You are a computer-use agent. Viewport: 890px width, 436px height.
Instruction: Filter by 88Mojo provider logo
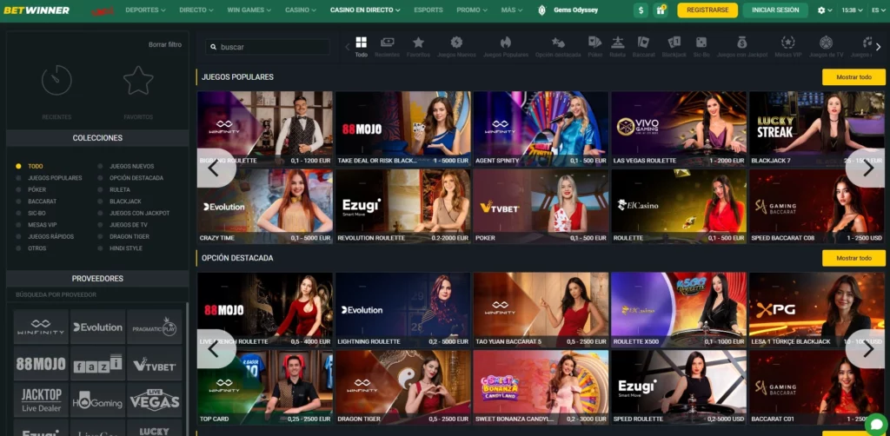tap(41, 363)
